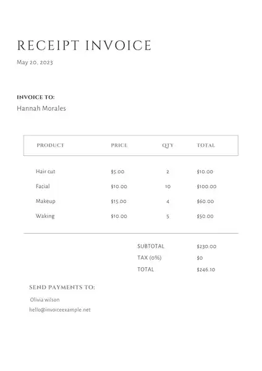
Task: Click the SEND PAYMENTS TO: heading
Action: [62, 288]
